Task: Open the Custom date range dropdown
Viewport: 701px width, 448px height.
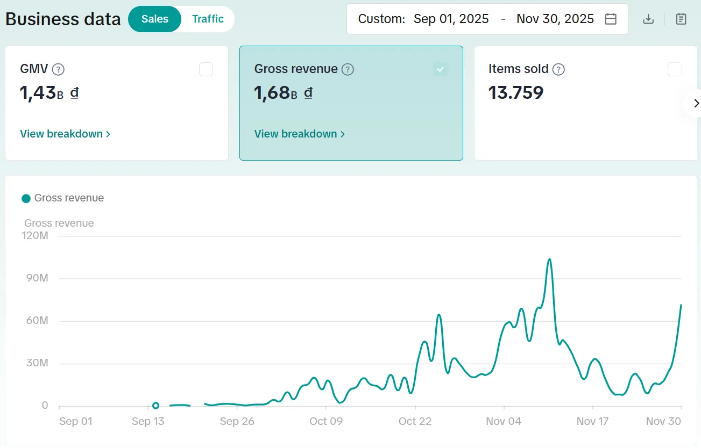Action: [381, 19]
